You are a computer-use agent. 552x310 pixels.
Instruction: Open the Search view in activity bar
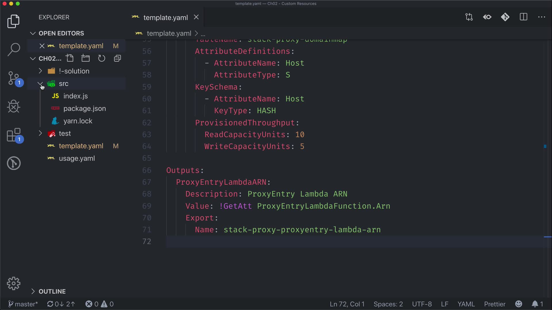(x=14, y=49)
